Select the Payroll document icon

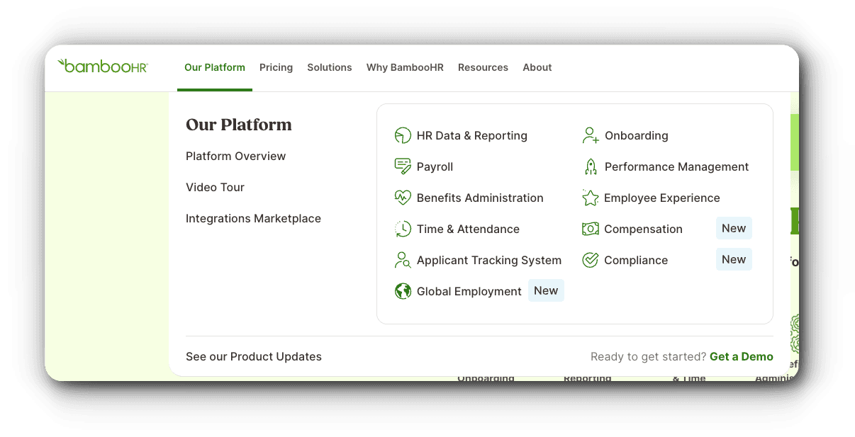point(403,166)
